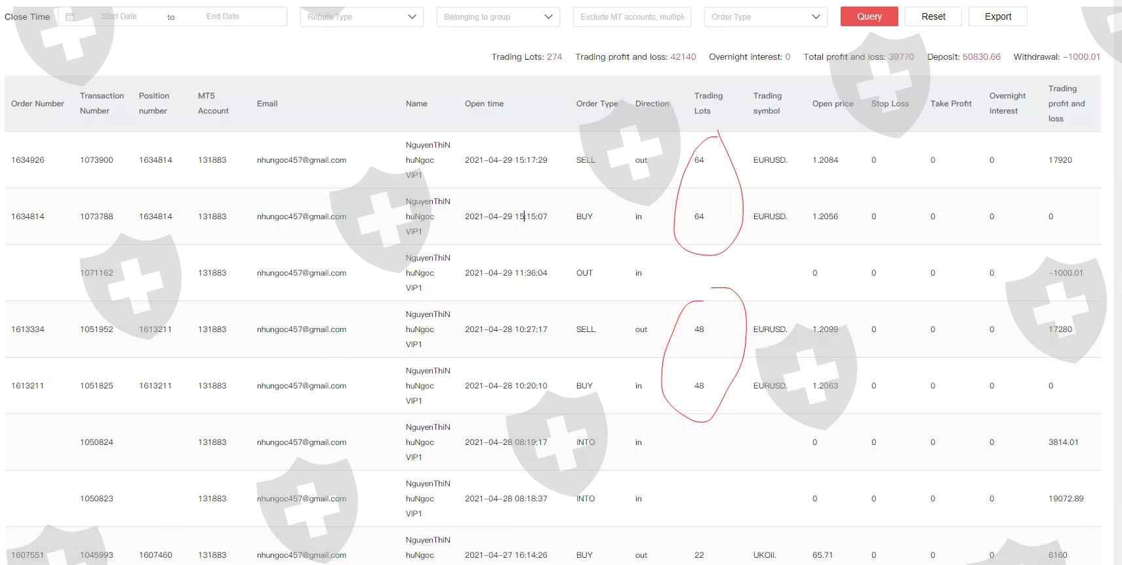Open the Belonging to group dropdown
The image size is (1122, 565).
click(x=498, y=16)
